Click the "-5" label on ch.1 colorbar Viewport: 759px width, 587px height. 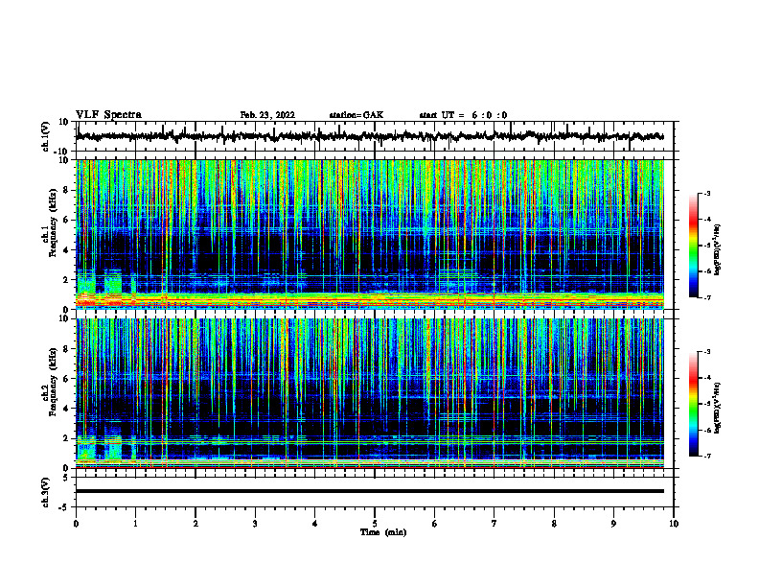(x=707, y=246)
